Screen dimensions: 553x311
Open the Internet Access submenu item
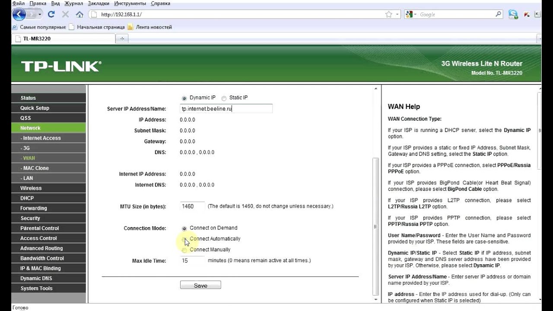tap(48, 138)
